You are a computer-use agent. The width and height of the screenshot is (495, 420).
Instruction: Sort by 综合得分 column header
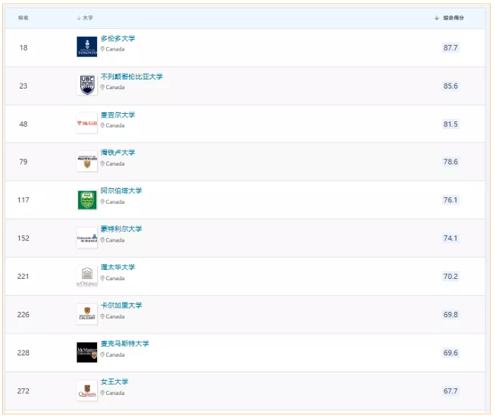coord(452,18)
